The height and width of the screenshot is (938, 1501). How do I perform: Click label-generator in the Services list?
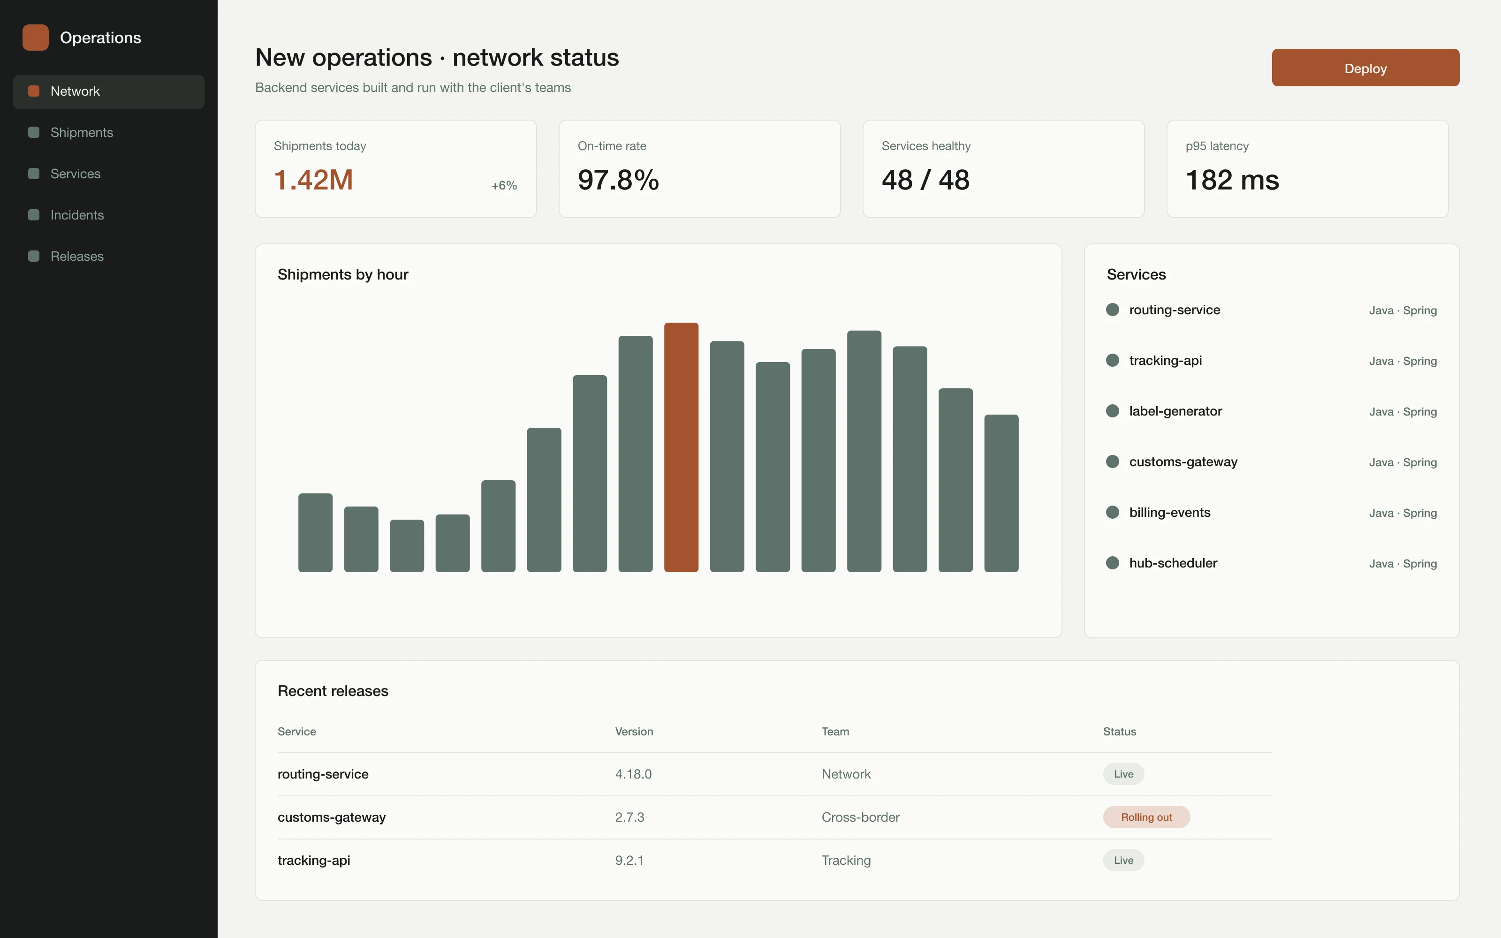pos(1175,411)
